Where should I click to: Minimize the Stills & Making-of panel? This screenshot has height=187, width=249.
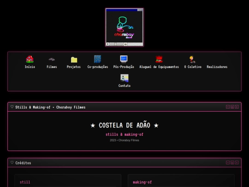228,107
